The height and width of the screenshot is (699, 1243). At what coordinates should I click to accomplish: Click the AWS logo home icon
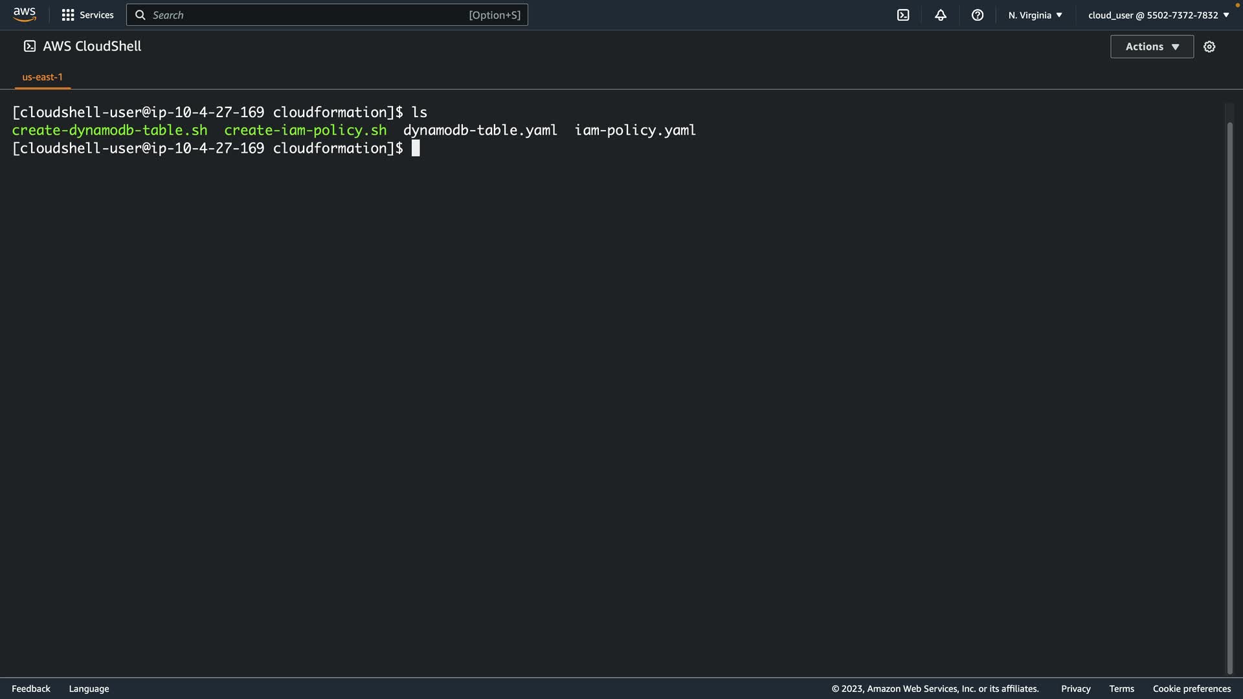(25, 14)
